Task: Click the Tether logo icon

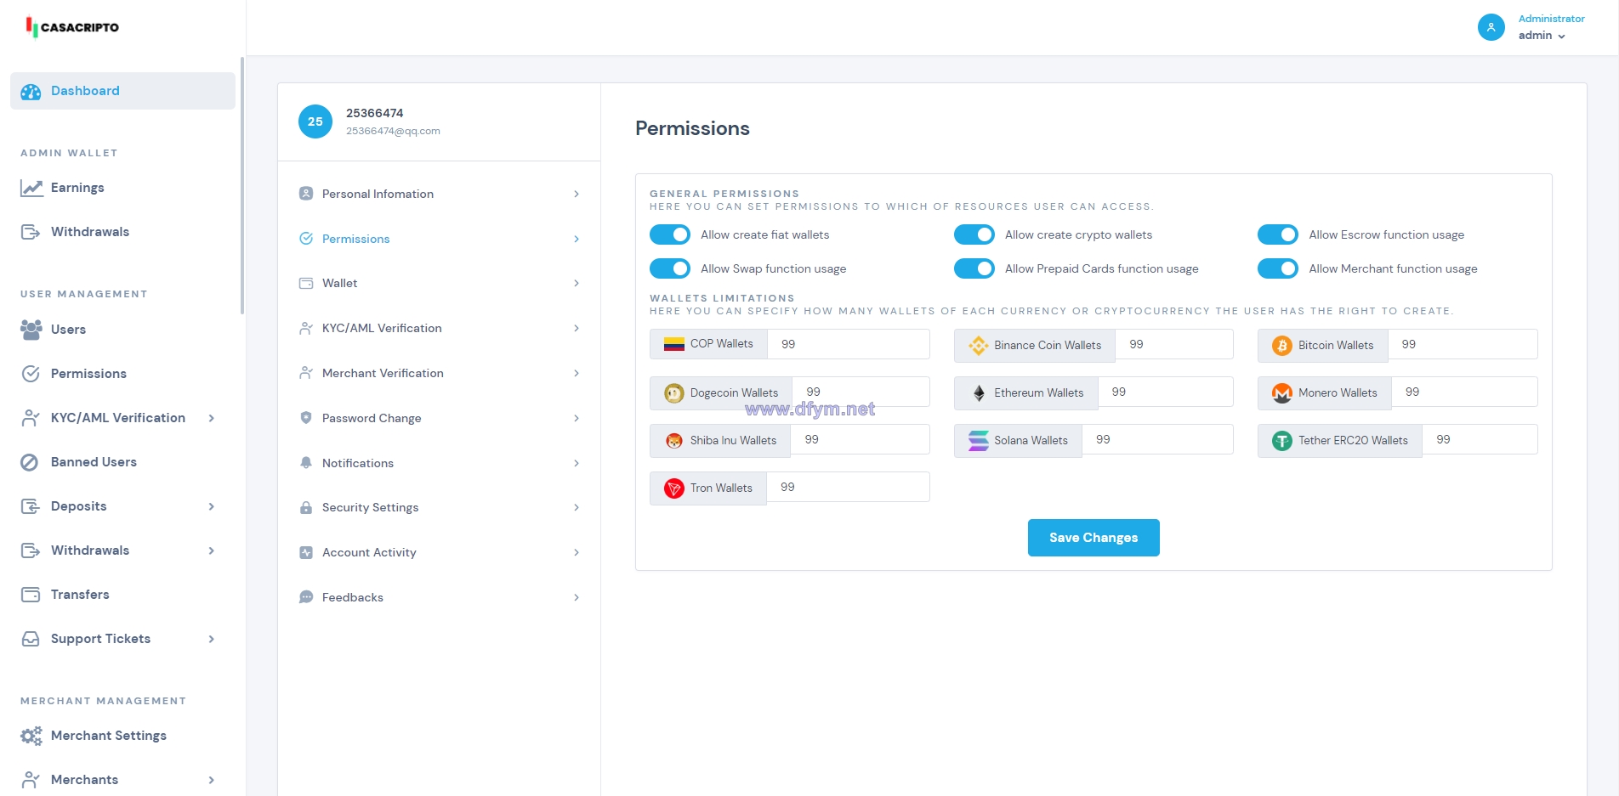Action: coord(1282,441)
